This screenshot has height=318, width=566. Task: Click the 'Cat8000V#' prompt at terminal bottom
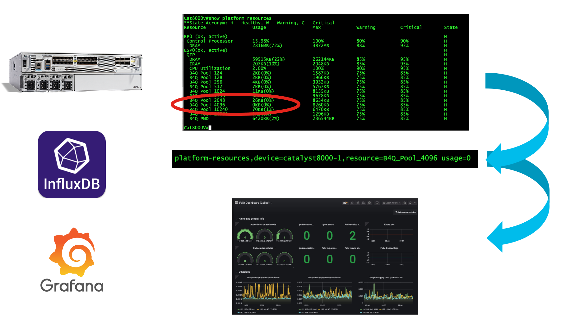(x=196, y=128)
